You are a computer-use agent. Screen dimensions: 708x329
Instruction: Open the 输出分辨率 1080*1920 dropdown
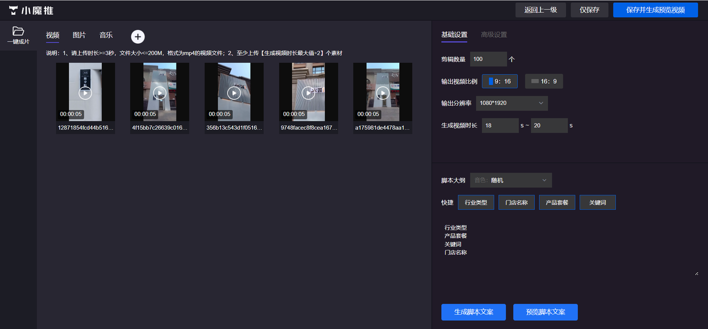pos(511,103)
